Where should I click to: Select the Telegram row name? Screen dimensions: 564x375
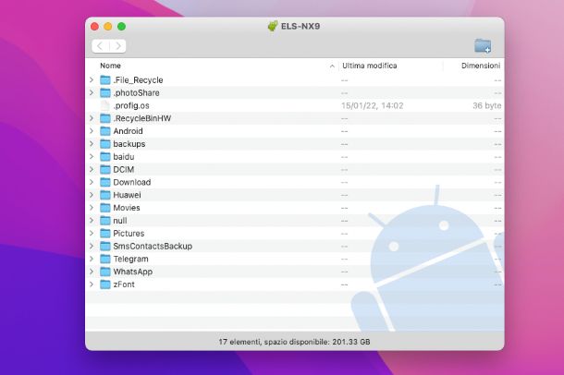tap(130, 259)
